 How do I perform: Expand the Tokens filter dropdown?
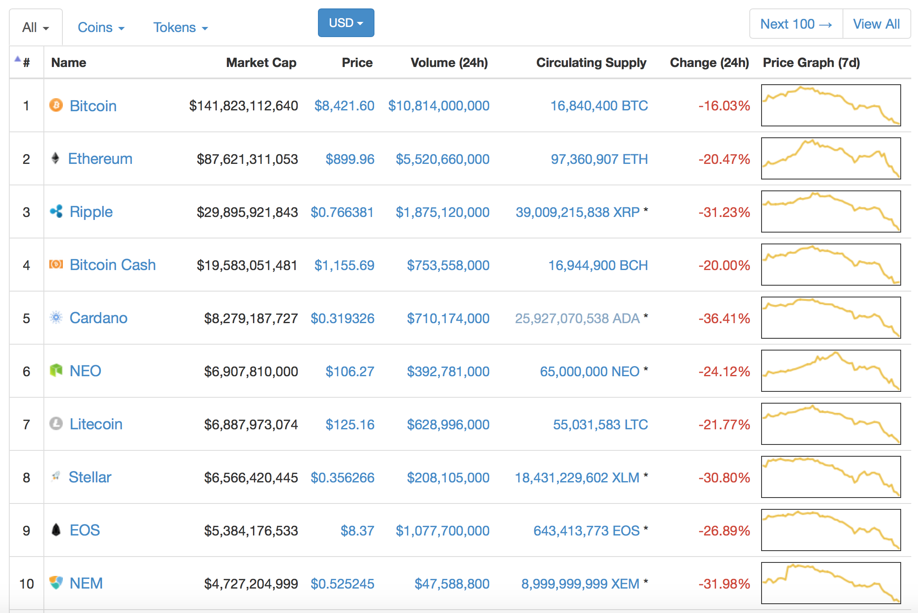[180, 27]
